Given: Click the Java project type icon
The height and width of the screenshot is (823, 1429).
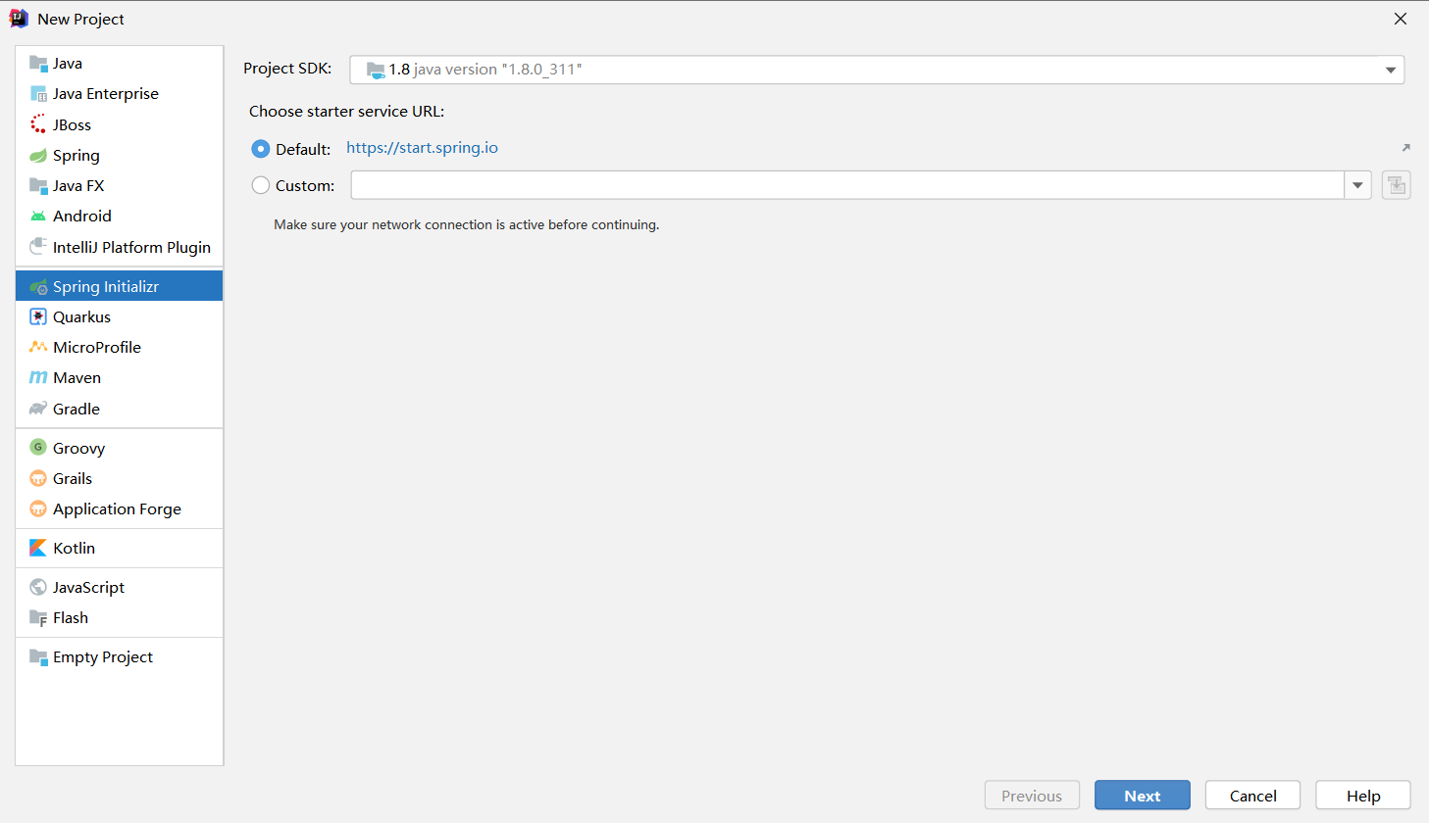Looking at the screenshot, I should [x=38, y=64].
